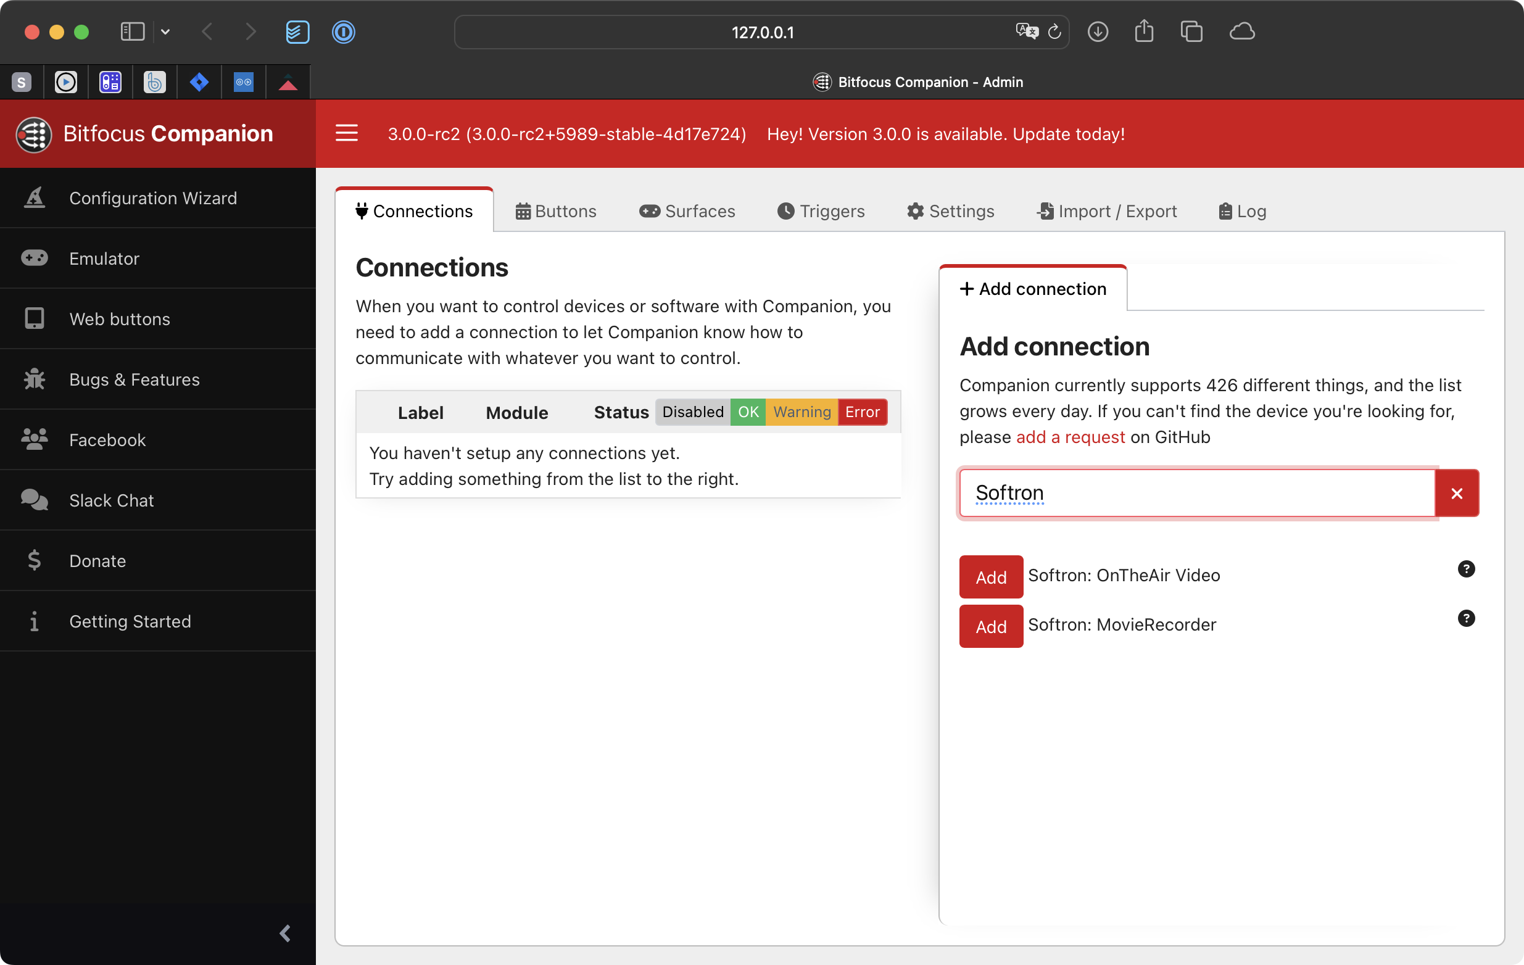Open the Emulator from the sidebar
This screenshot has height=965, width=1524.
point(157,258)
